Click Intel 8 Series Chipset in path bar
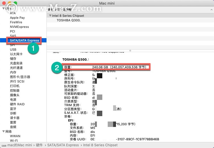 point(100,145)
